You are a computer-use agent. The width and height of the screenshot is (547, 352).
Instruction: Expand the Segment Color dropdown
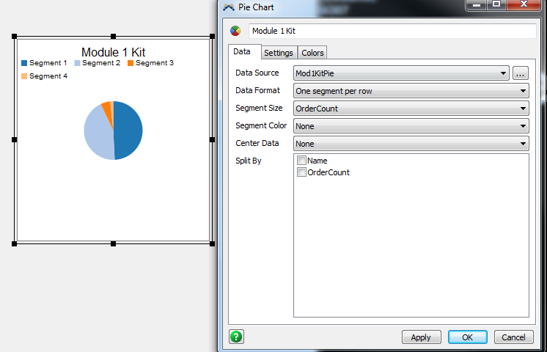[x=411, y=126]
